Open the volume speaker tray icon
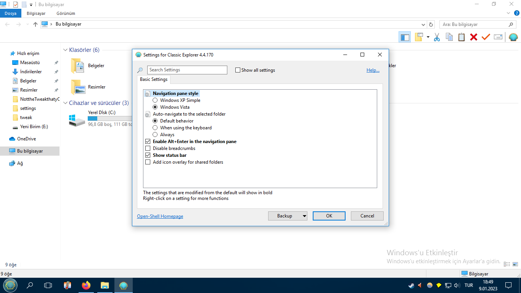 click(x=457, y=285)
